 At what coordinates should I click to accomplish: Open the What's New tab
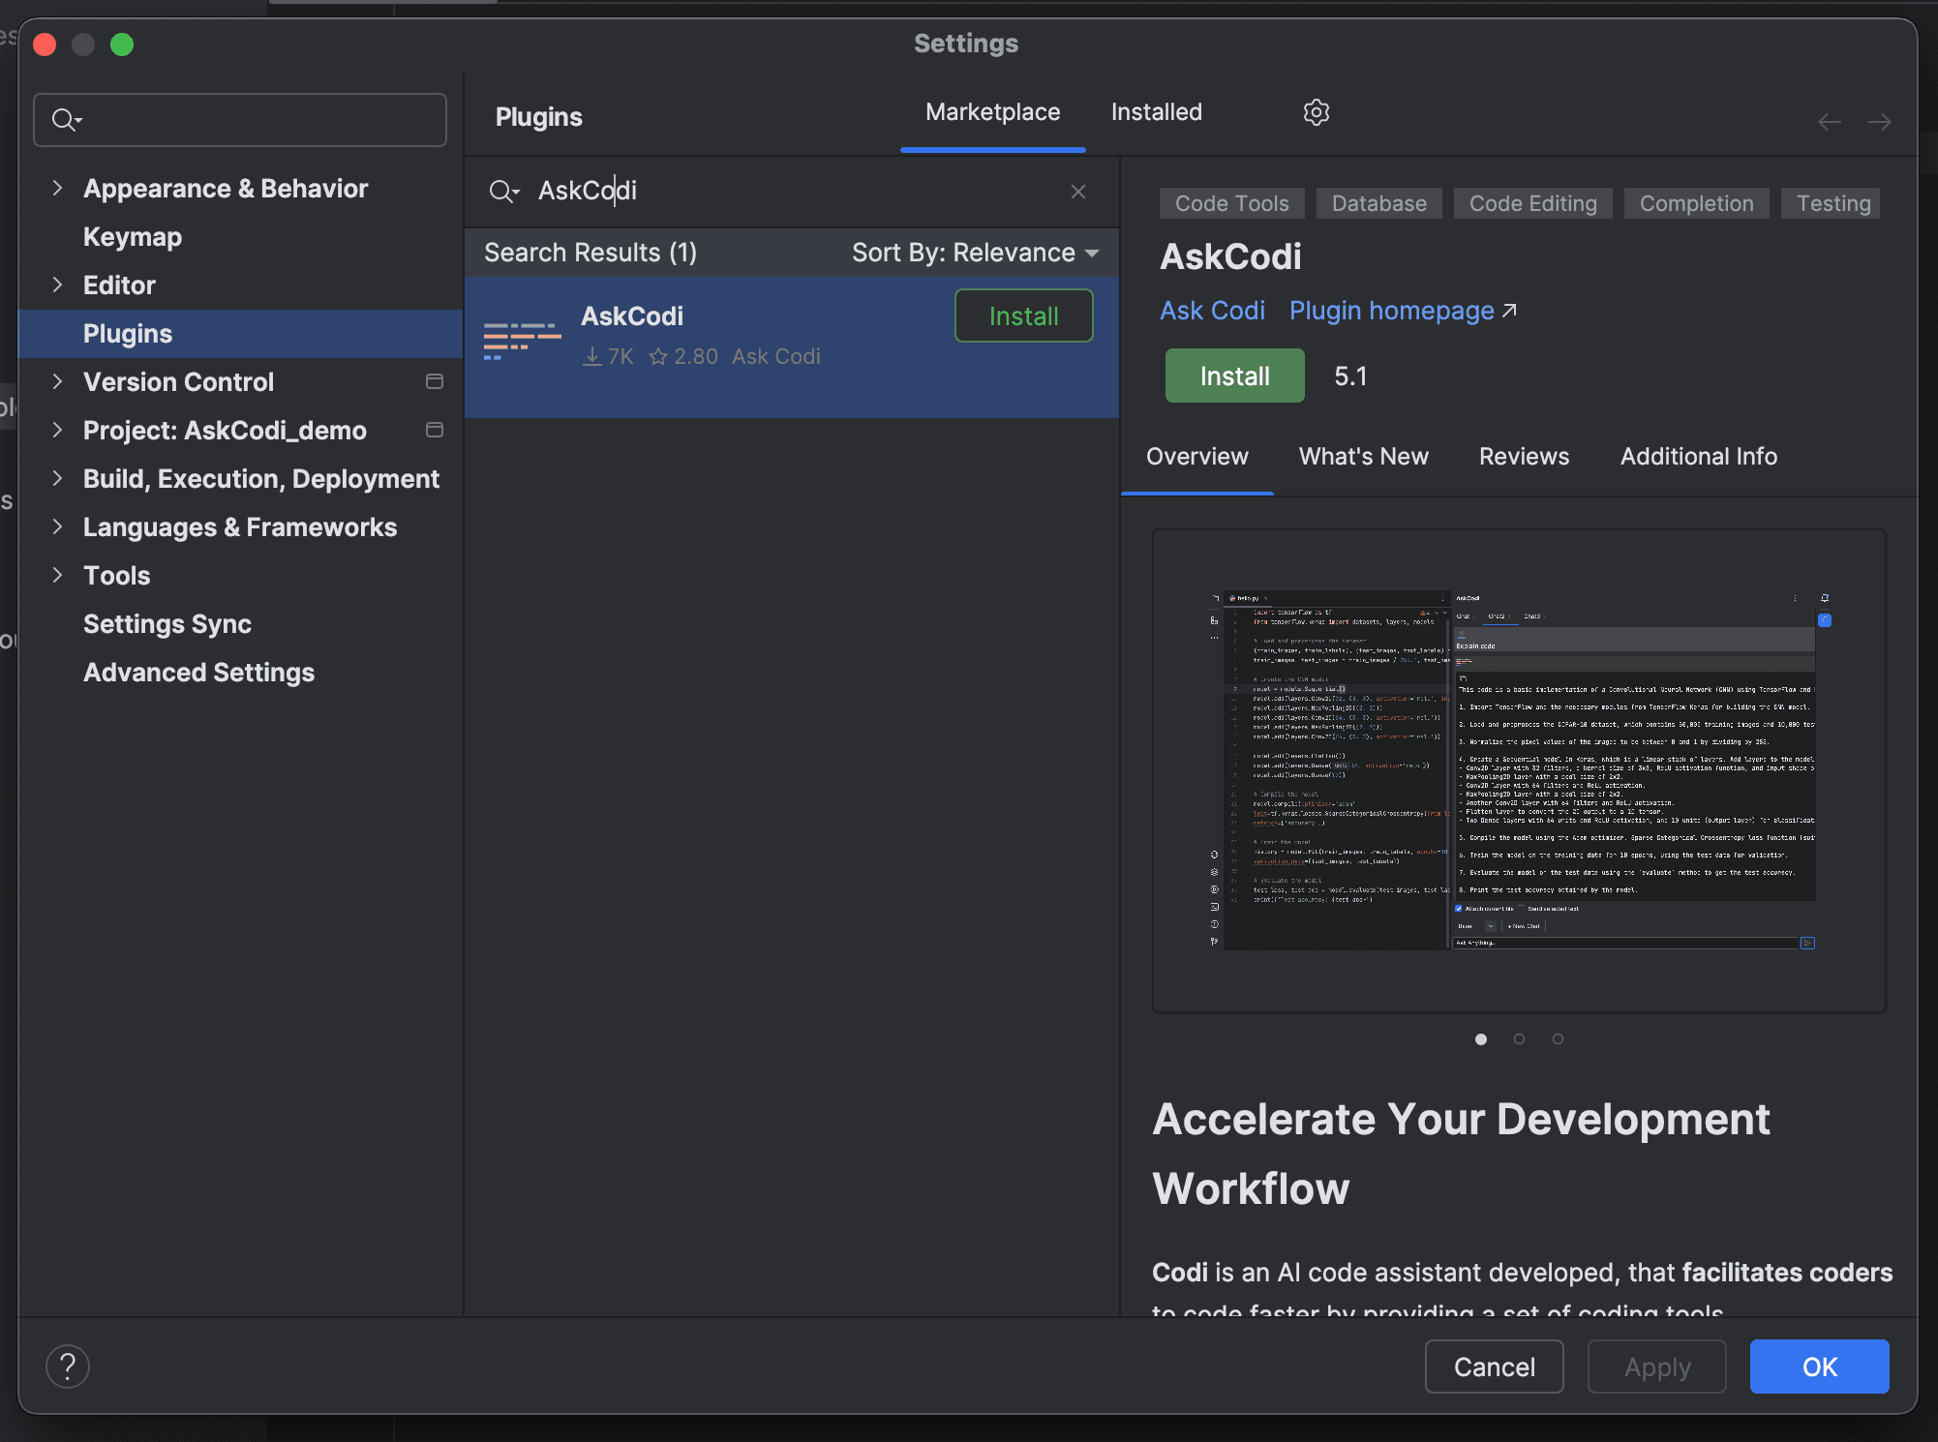click(x=1363, y=457)
